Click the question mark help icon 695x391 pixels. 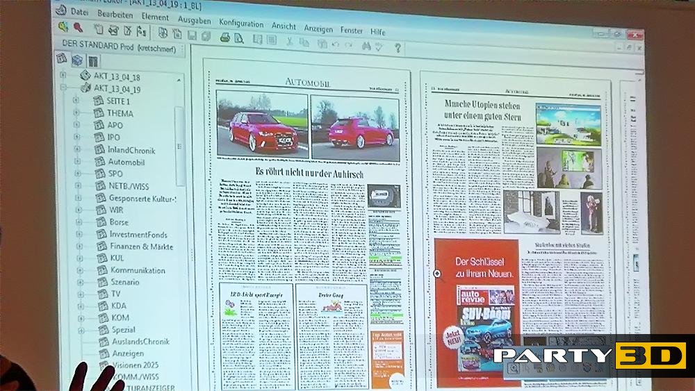pos(398,48)
